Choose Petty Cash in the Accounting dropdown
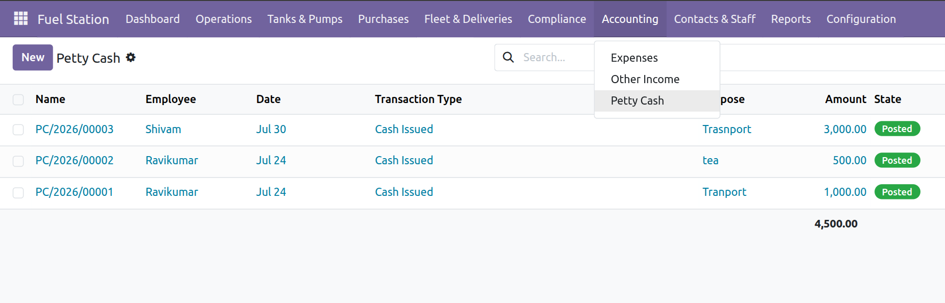The height and width of the screenshot is (303, 945). point(657,100)
